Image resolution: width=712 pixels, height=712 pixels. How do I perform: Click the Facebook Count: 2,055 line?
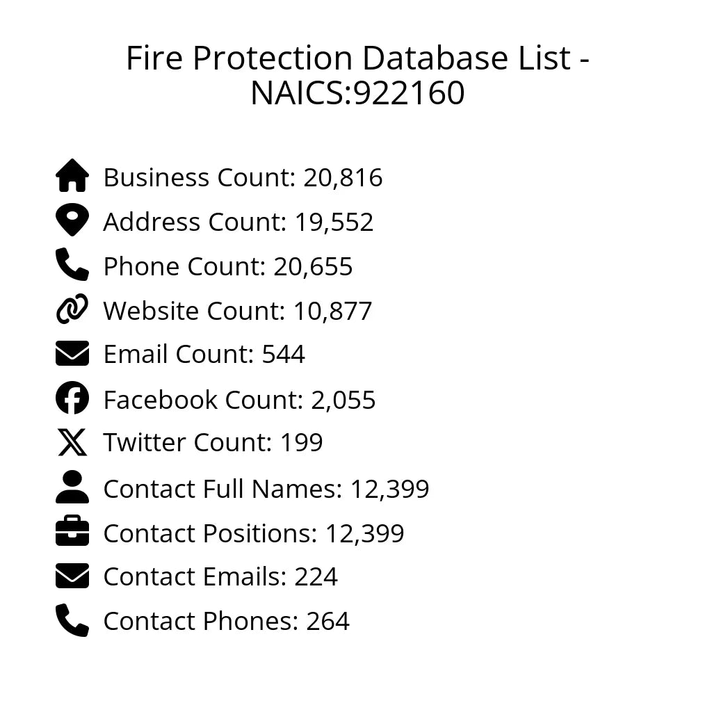pos(239,400)
